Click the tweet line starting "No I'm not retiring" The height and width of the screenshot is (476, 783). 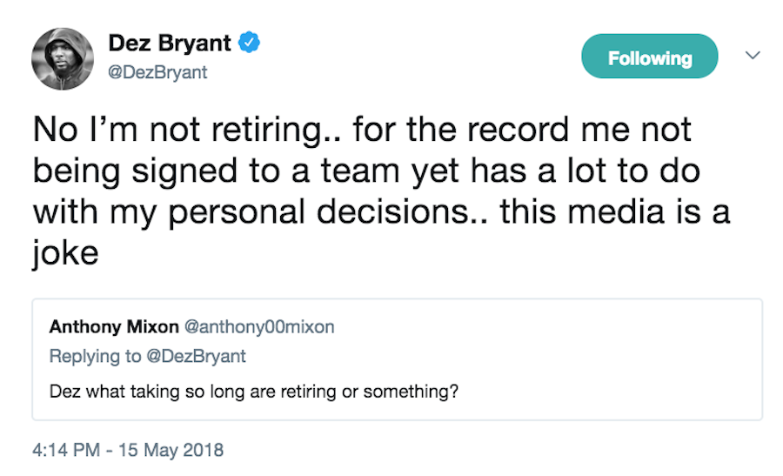pyautogui.click(x=362, y=130)
